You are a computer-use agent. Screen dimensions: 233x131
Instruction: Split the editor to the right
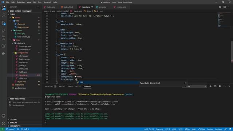(225, 7)
